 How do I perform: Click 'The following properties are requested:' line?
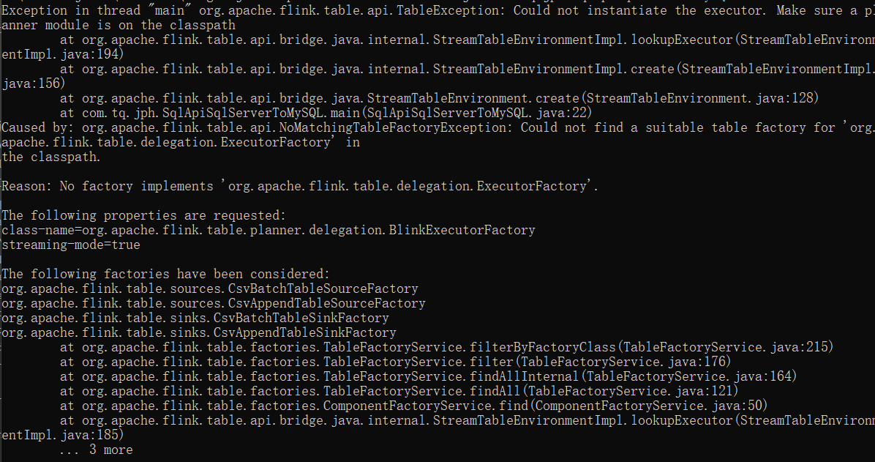(143, 215)
